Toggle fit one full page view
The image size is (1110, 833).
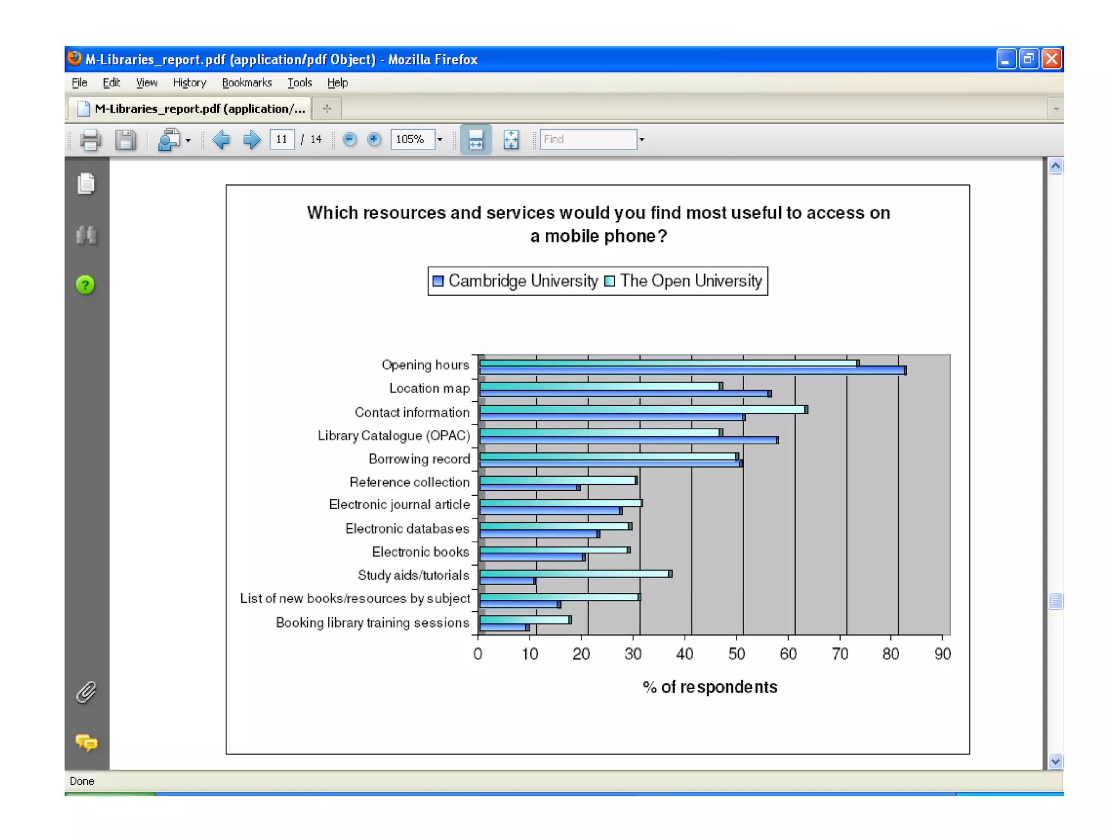[511, 140]
